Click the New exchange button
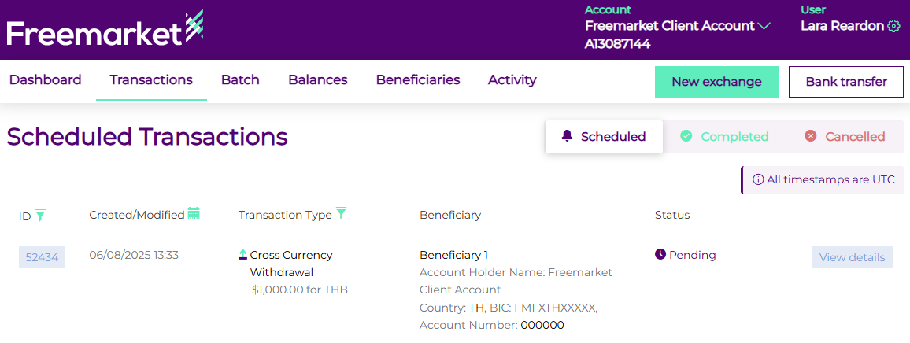 716,82
